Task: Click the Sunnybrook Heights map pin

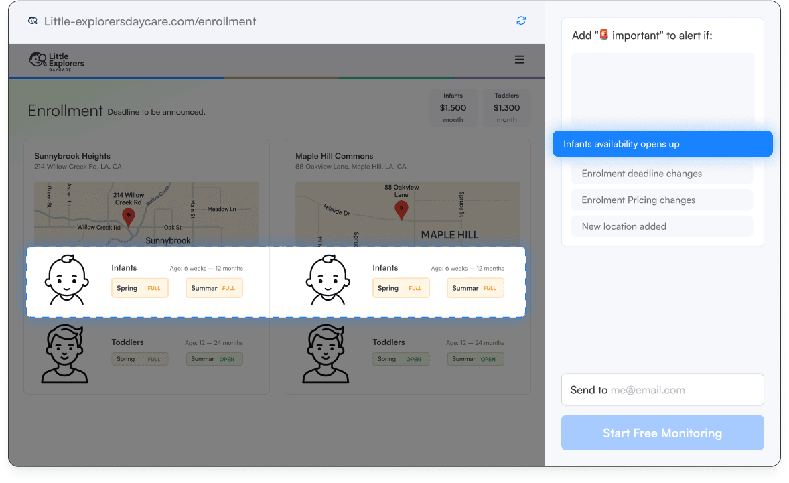Action: [x=128, y=216]
